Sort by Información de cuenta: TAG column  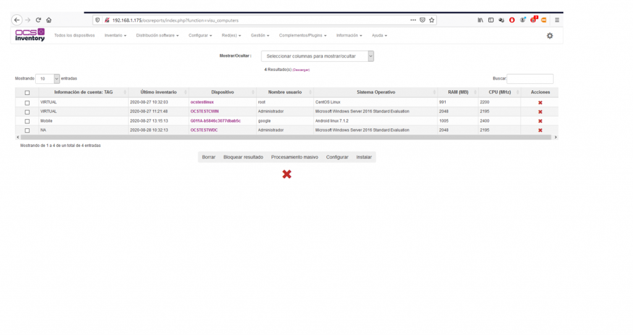[x=83, y=93]
